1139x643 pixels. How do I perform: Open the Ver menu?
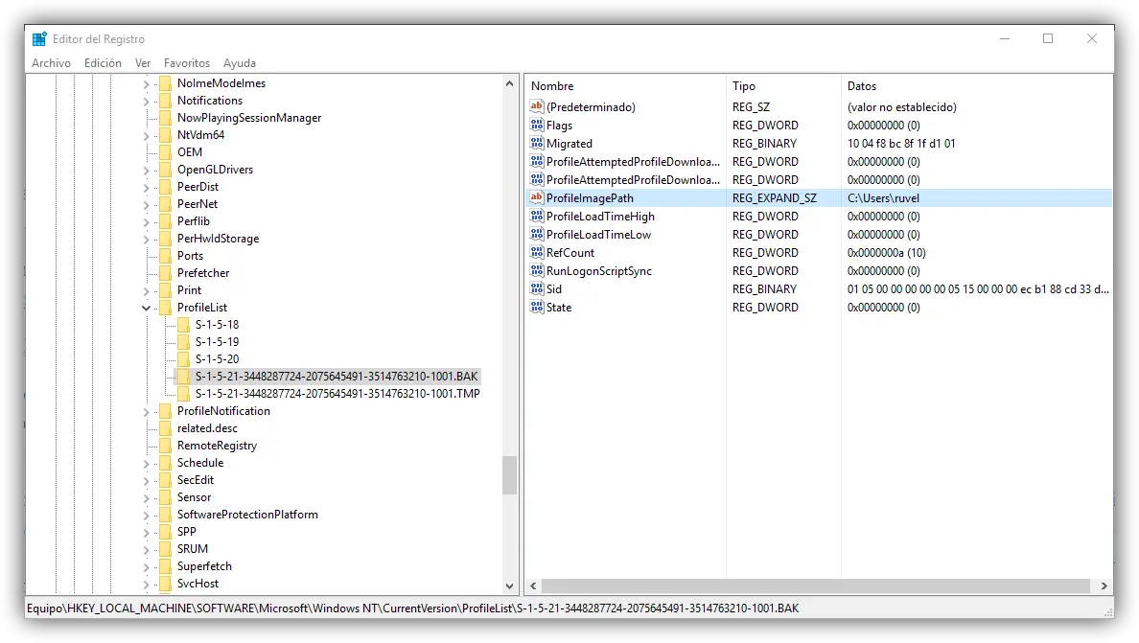pyautogui.click(x=142, y=63)
